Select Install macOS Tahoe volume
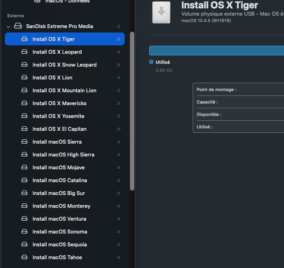 [x=65, y=257]
